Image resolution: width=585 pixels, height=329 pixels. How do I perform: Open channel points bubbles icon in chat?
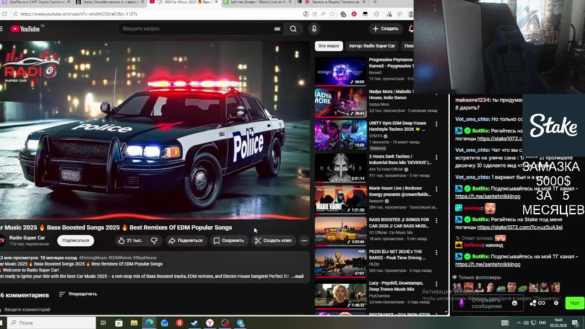533,303
